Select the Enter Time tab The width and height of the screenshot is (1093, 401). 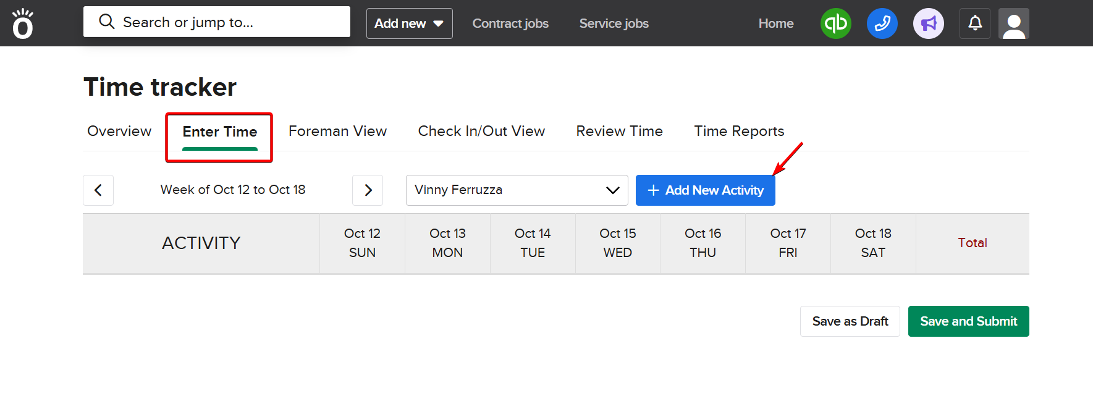(x=219, y=132)
